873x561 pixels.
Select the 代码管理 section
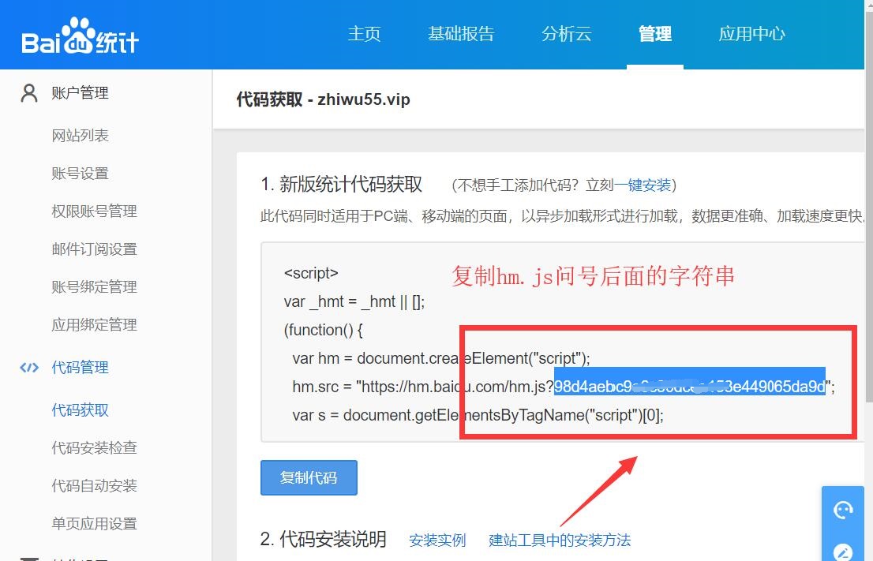pyautogui.click(x=81, y=368)
